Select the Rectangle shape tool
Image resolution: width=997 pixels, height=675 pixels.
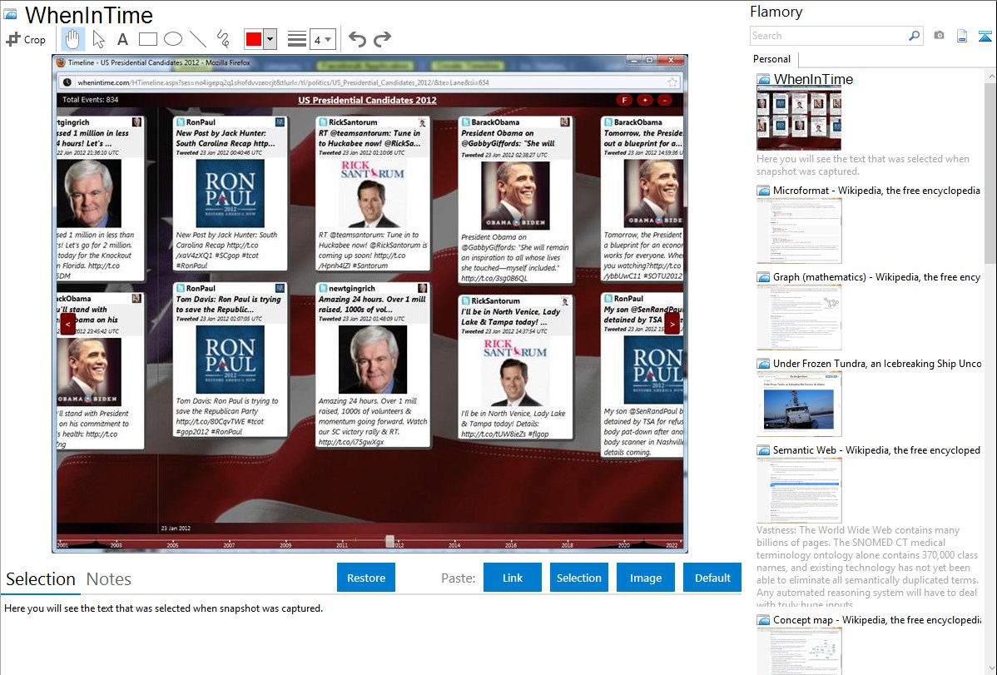coord(147,39)
